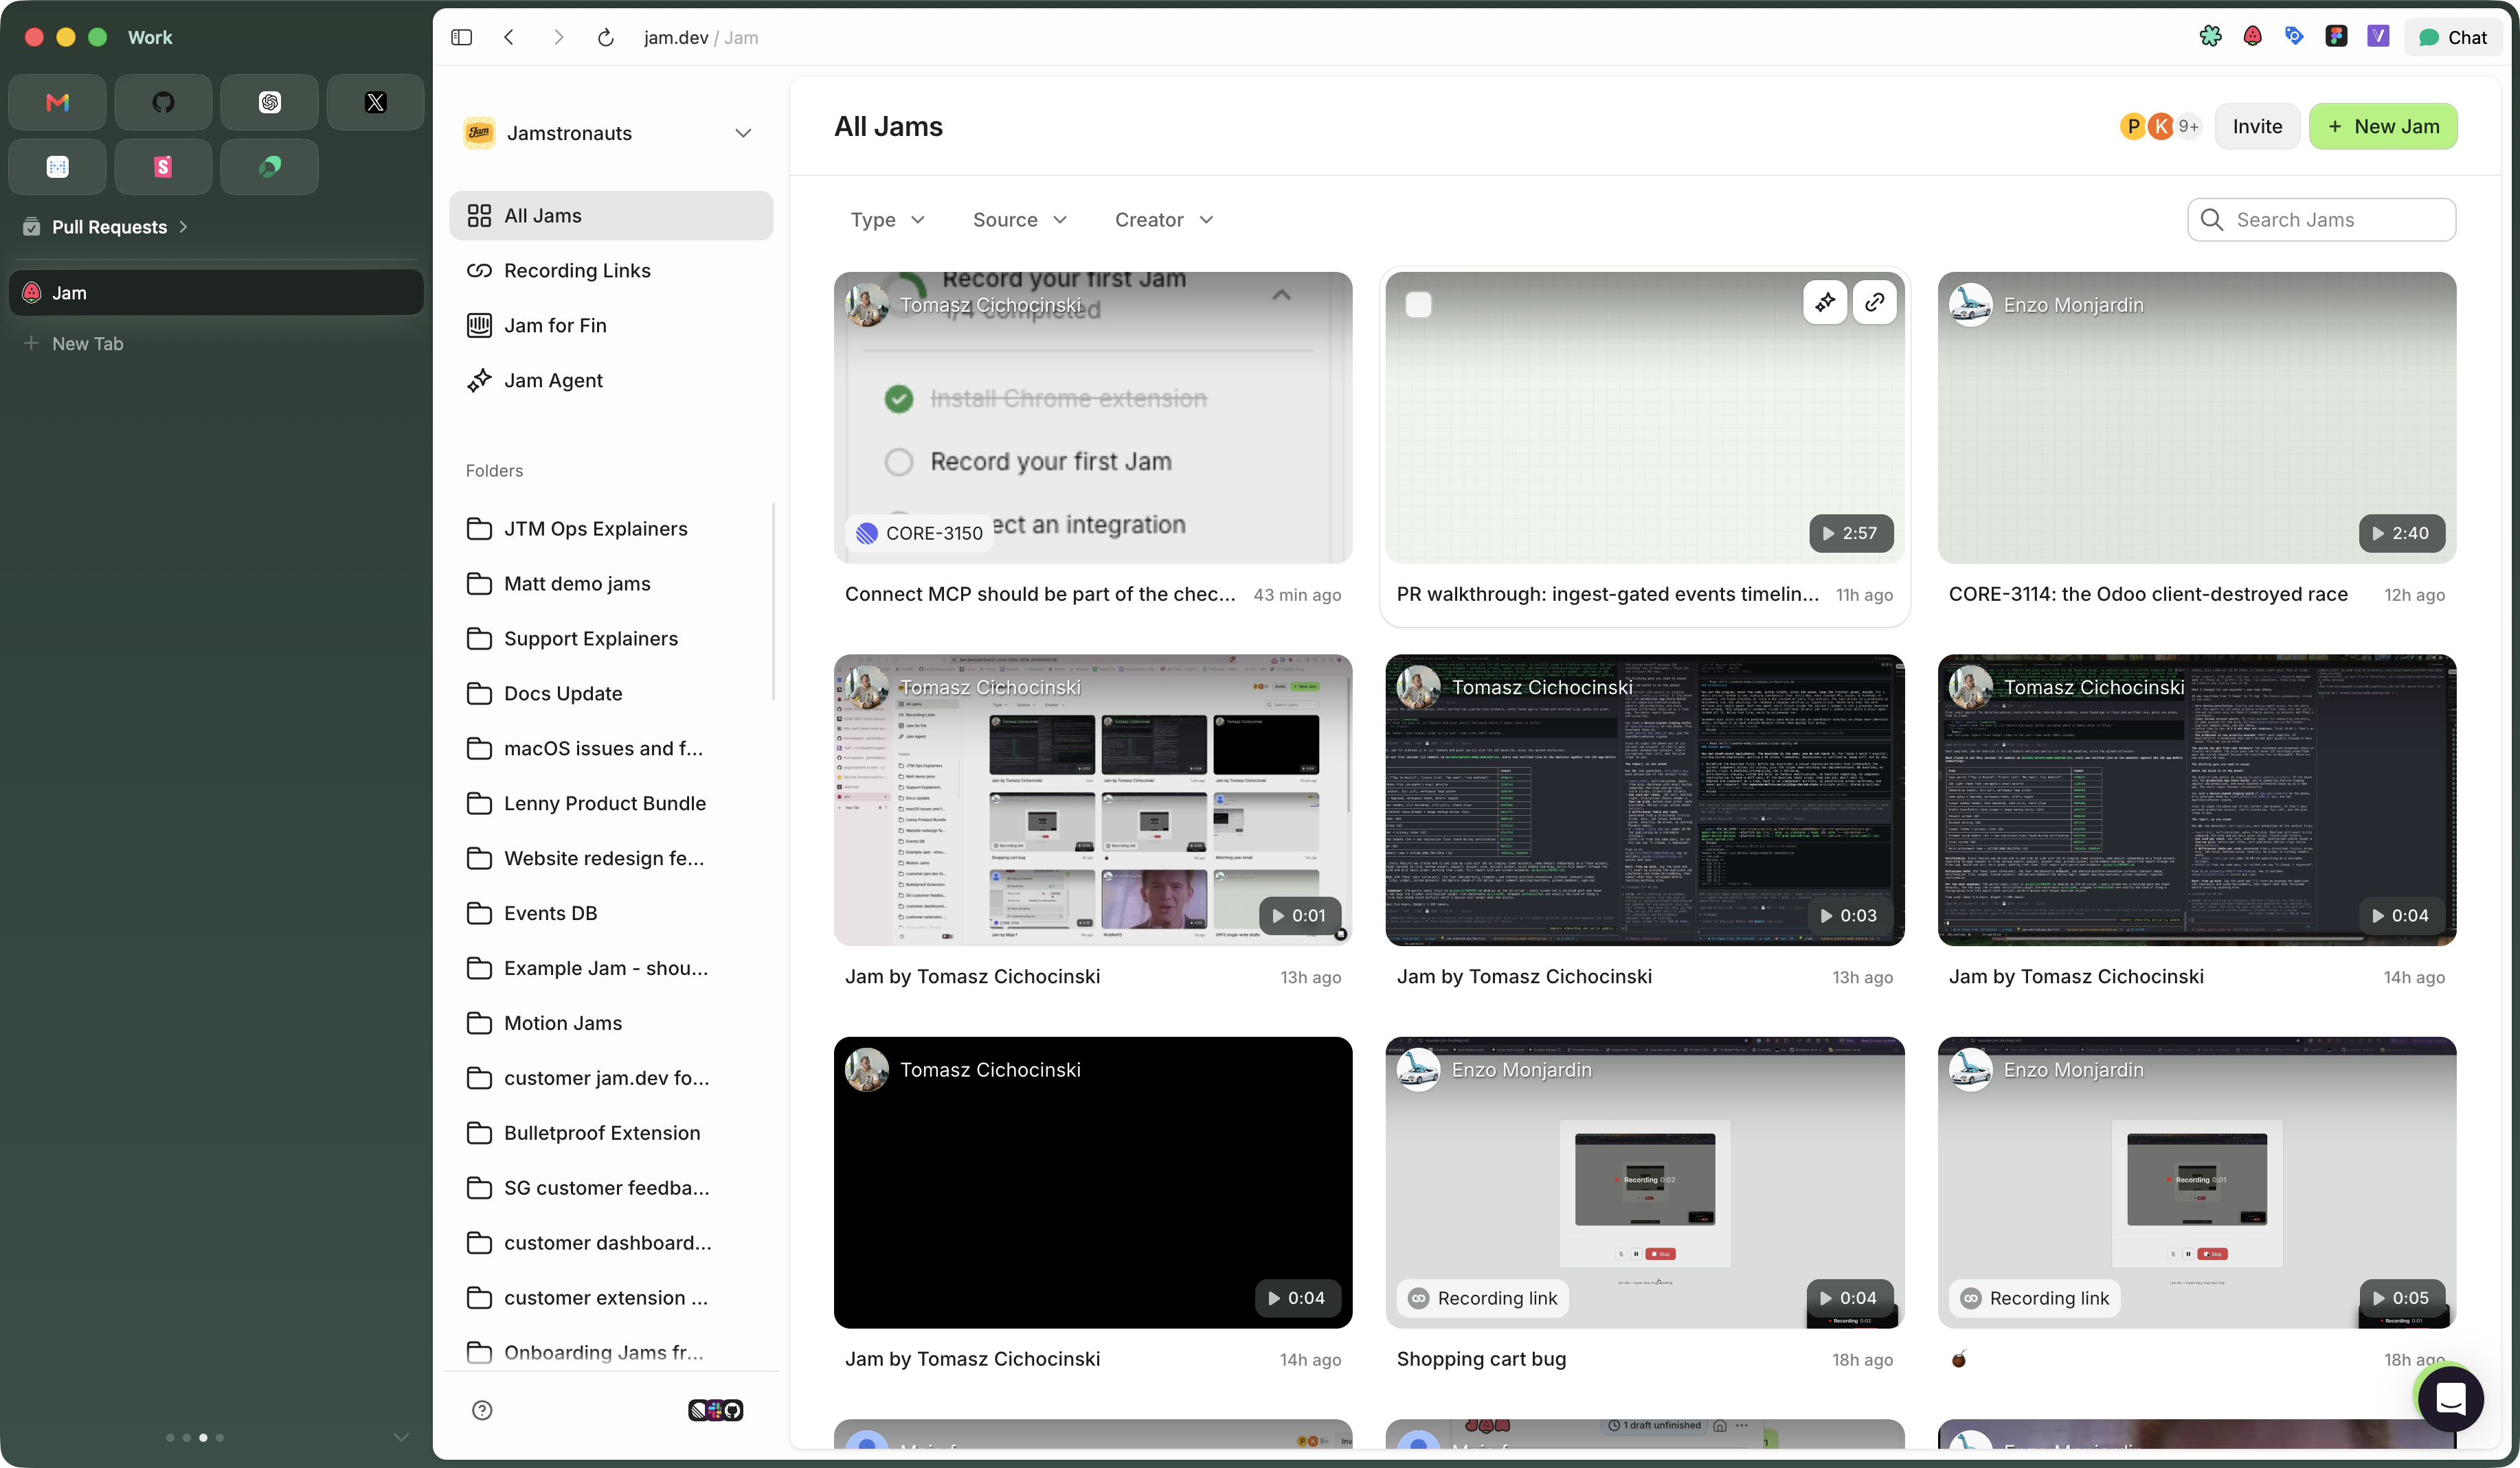Toggle the browser sidebar panel icon
Image resolution: width=2520 pixels, height=1468 pixels.
click(x=461, y=37)
